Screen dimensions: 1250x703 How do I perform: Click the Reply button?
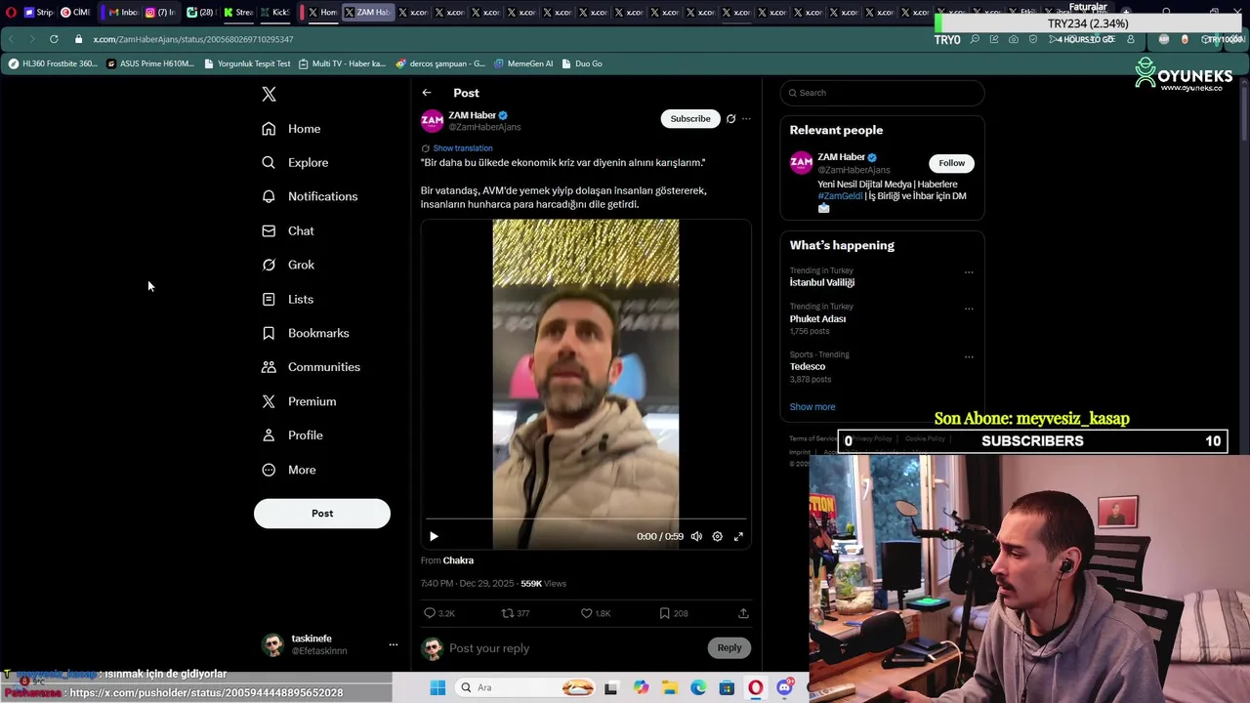[729, 648]
